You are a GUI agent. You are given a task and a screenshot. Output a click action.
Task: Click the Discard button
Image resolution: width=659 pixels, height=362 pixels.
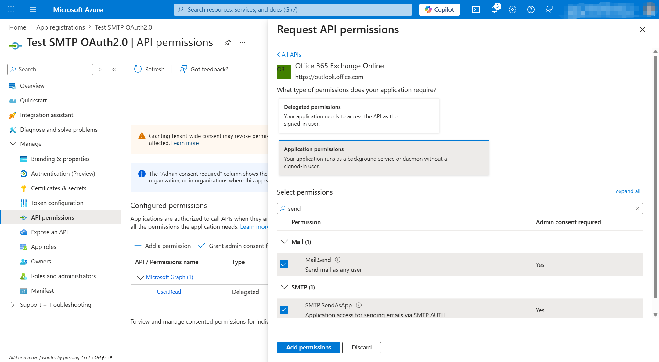362,347
